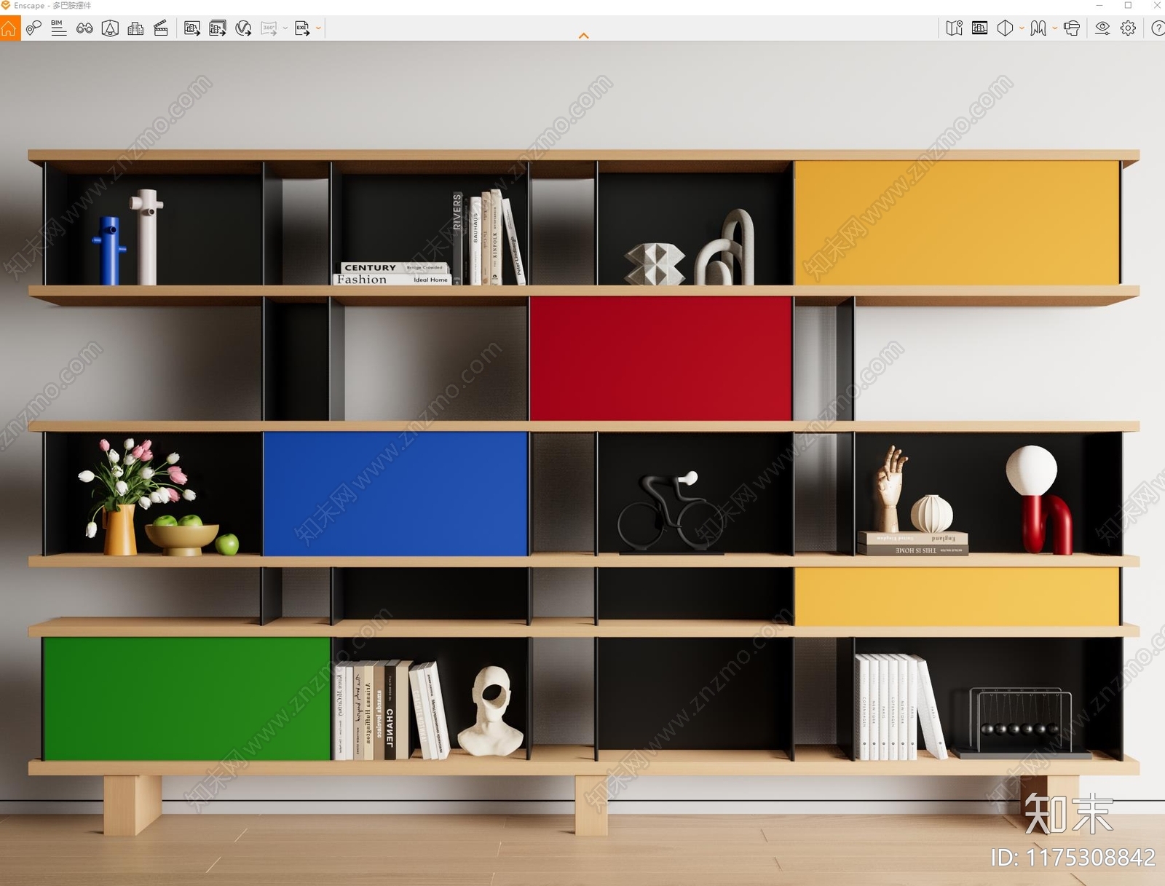This screenshot has width=1165, height=886.
Task: Expand the 360 panorama dropdown arrow
Action: pyautogui.click(x=285, y=28)
